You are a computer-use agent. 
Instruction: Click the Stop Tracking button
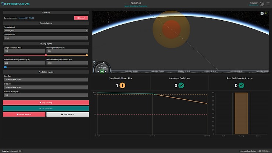(46, 103)
